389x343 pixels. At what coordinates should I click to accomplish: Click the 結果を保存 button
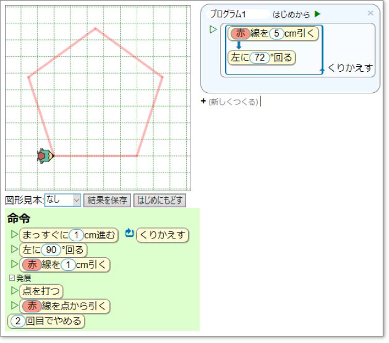pos(107,200)
